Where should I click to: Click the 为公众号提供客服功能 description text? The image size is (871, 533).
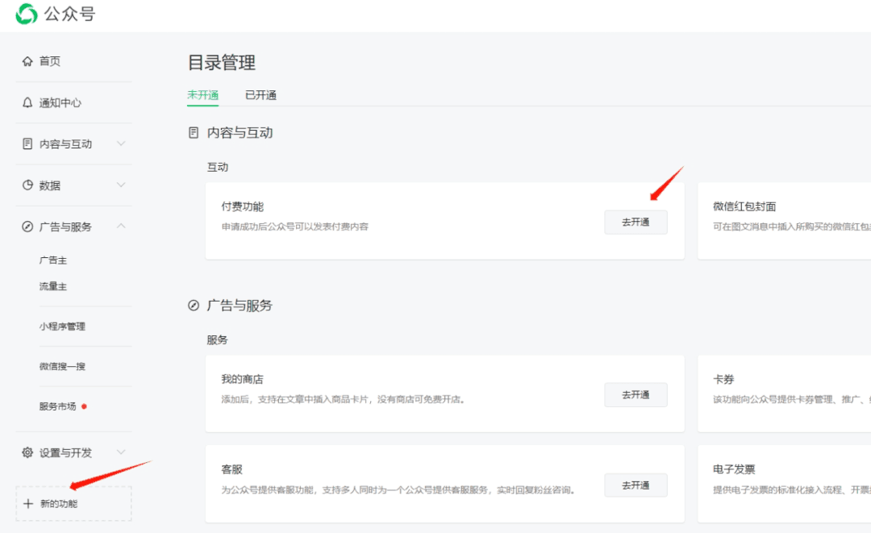click(398, 489)
